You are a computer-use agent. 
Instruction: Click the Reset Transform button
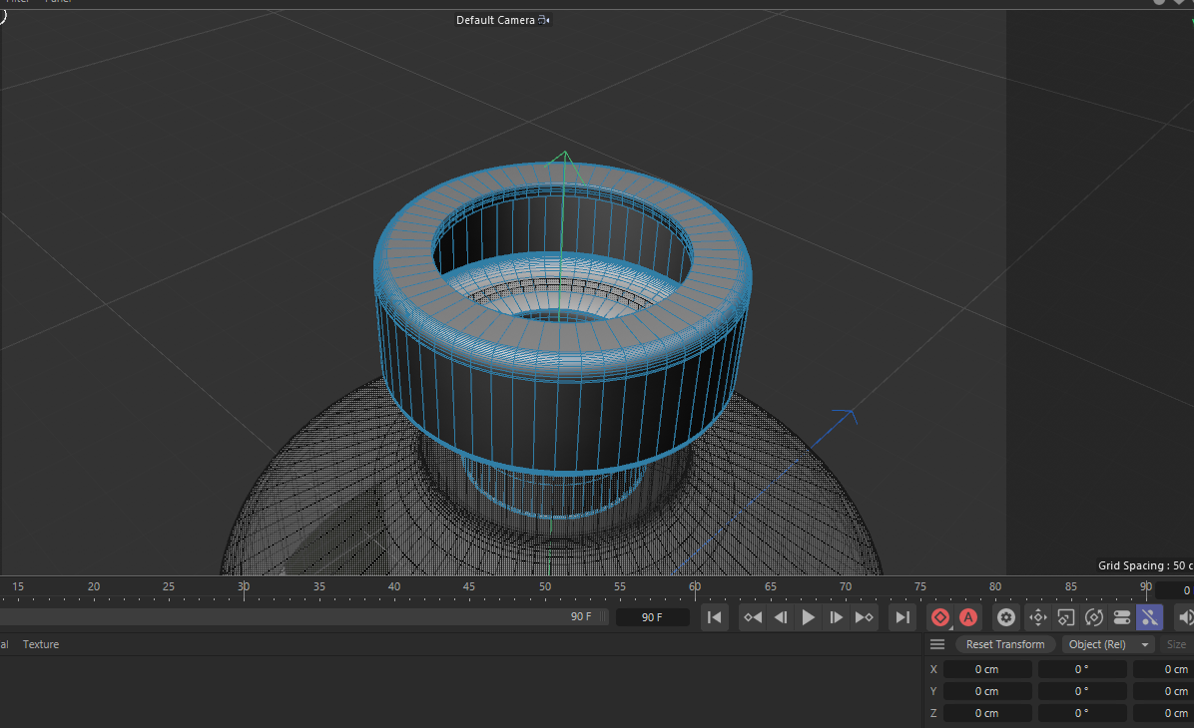1005,644
